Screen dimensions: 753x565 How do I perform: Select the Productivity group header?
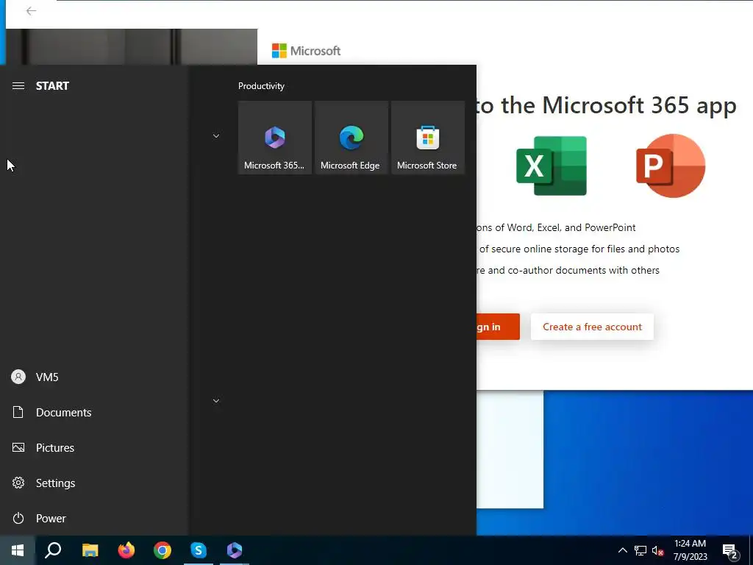(261, 86)
